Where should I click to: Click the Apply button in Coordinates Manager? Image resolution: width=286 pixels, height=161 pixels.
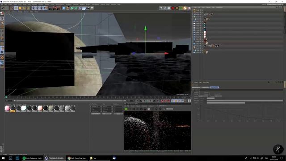click(x=118, y=114)
